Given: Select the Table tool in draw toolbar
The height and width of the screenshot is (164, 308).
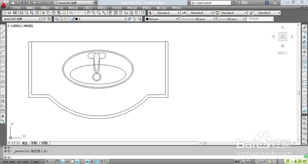Looking at the screenshot, I should pos(3,111).
